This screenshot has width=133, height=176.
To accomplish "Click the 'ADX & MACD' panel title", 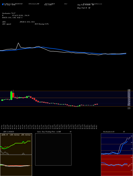I will (9, 132).
